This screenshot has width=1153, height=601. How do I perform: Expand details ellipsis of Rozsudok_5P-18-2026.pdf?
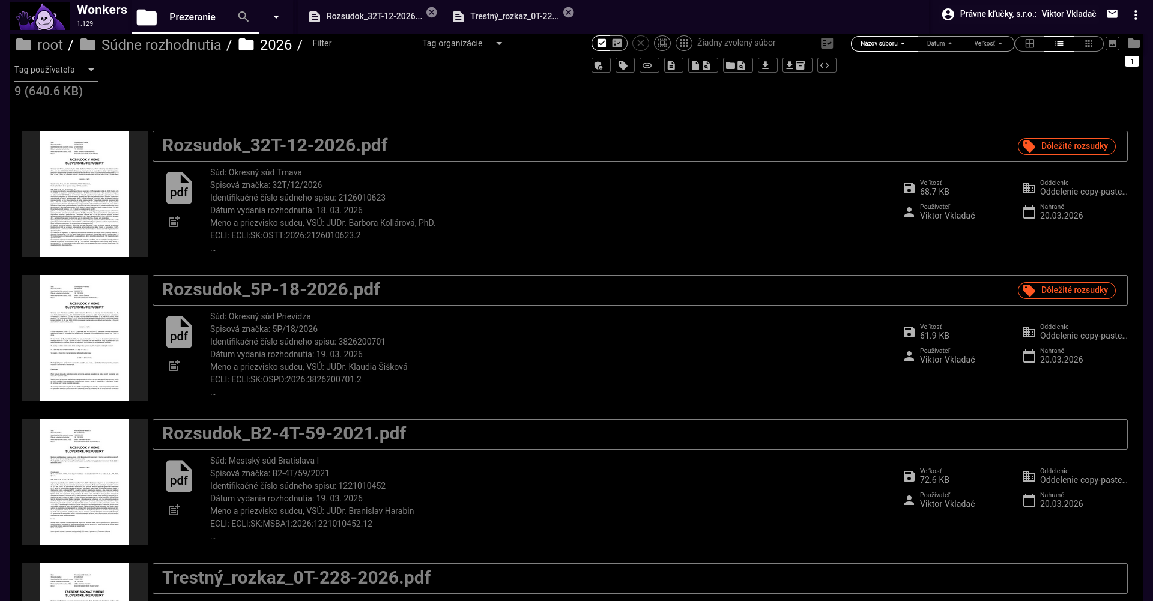tap(213, 393)
